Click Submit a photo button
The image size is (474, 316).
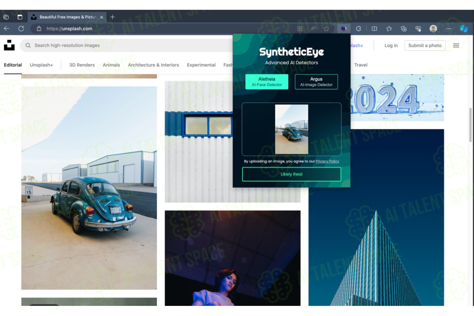(x=425, y=46)
